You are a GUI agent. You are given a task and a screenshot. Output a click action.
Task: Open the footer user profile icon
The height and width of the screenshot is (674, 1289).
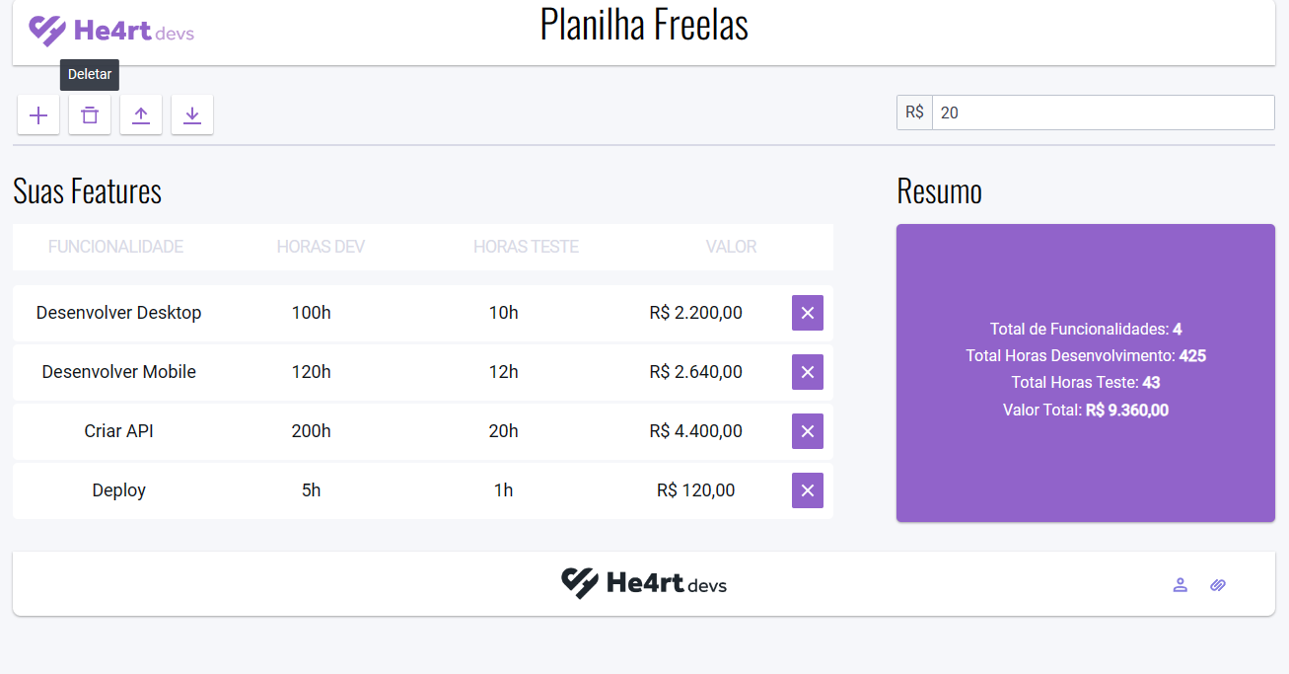pyautogui.click(x=1180, y=585)
